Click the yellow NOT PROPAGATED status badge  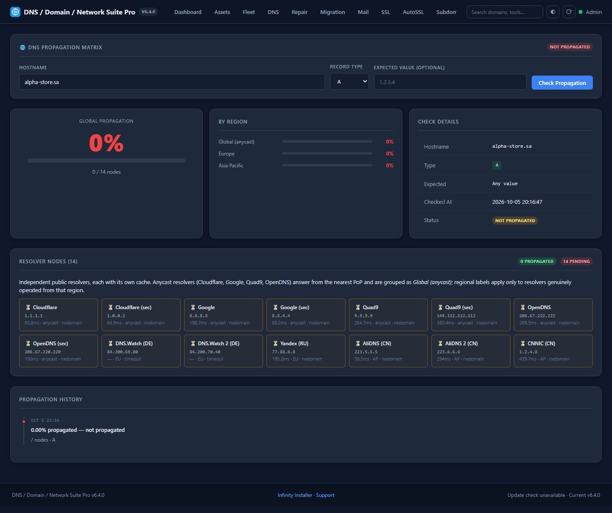[x=515, y=220]
